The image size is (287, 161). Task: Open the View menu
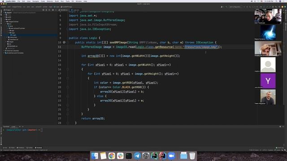[x=29, y=1]
